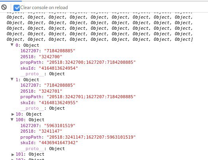
Task: Click the clear console icon
Action: coord(4,7)
